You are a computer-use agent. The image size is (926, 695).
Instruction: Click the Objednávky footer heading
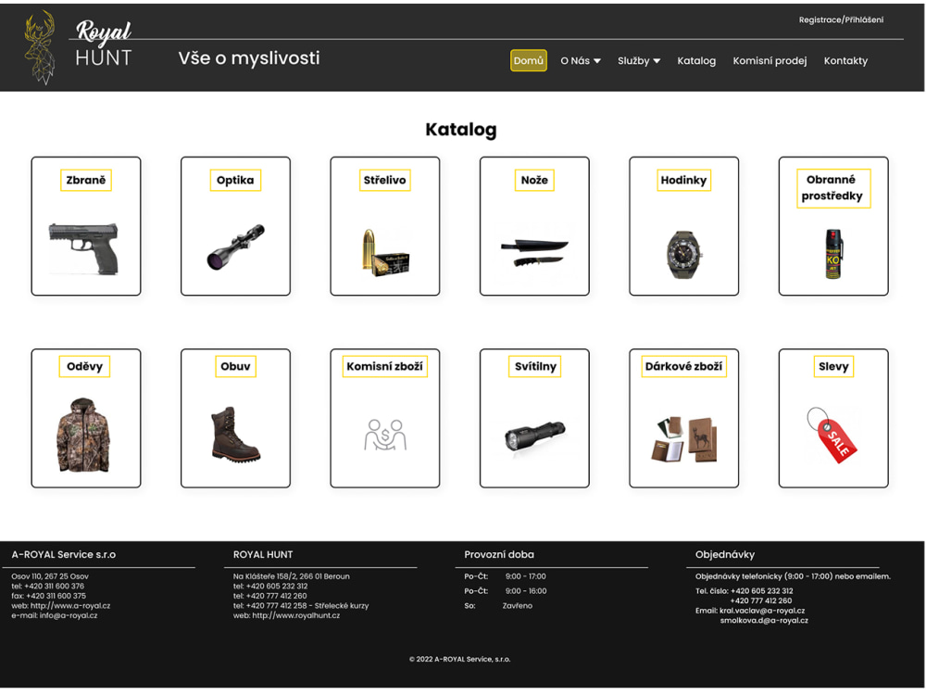click(725, 555)
